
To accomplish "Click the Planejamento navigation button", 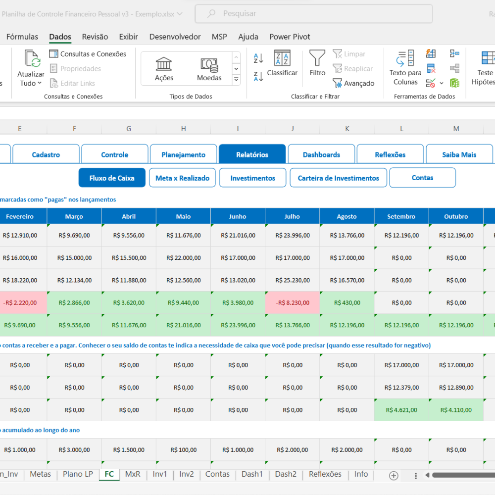I will click(x=184, y=154).
